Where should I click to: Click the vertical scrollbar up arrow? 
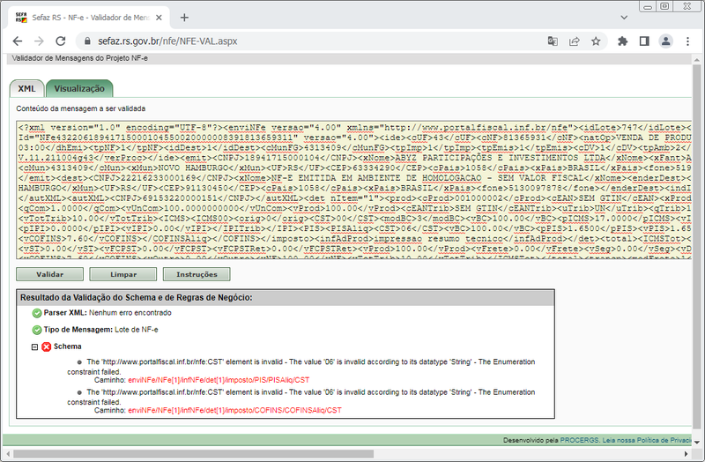click(696, 59)
